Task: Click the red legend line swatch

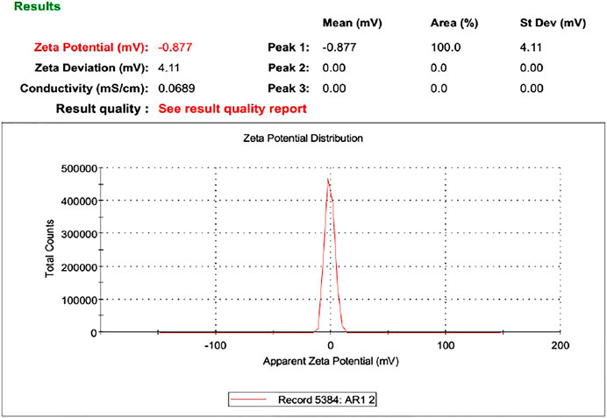Action: coord(247,400)
